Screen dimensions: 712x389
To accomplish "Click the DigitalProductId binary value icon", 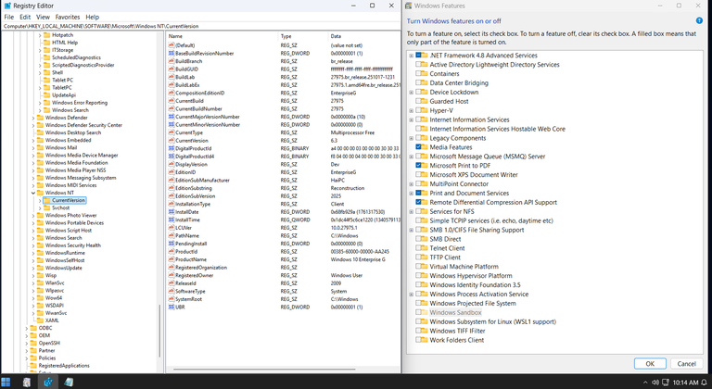I will pos(172,148).
